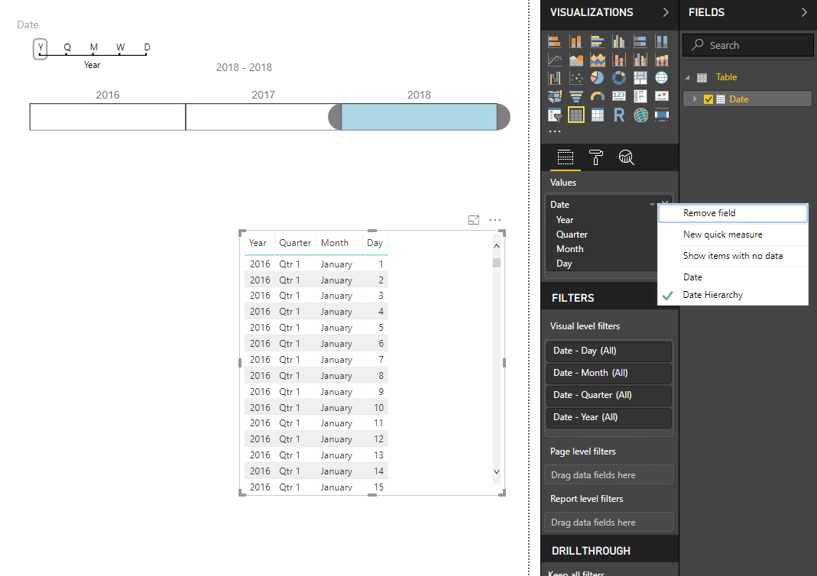The height and width of the screenshot is (576, 817).
Task: Select the highlighted table visualization
Action: point(575,115)
